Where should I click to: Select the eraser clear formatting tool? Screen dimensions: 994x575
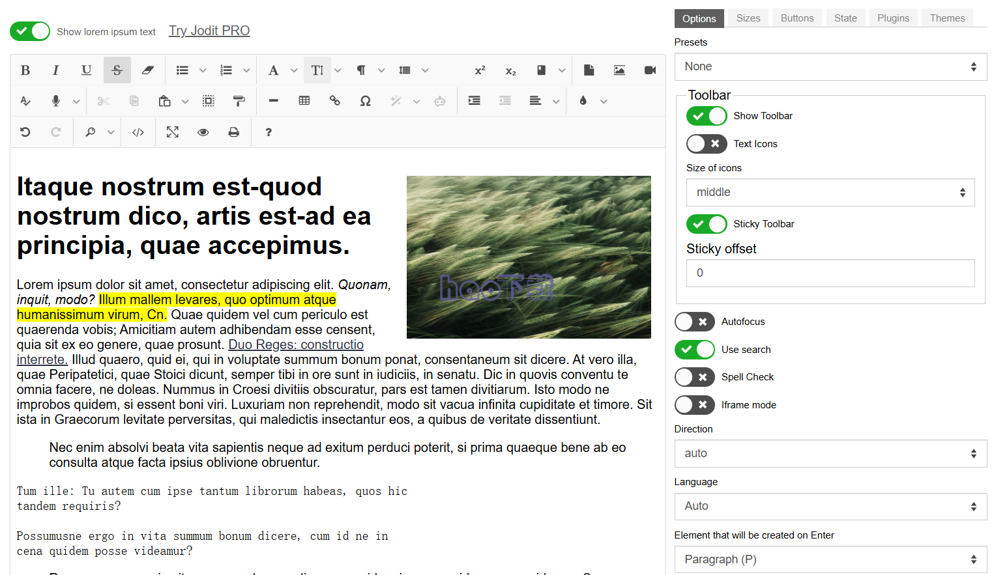[148, 70]
